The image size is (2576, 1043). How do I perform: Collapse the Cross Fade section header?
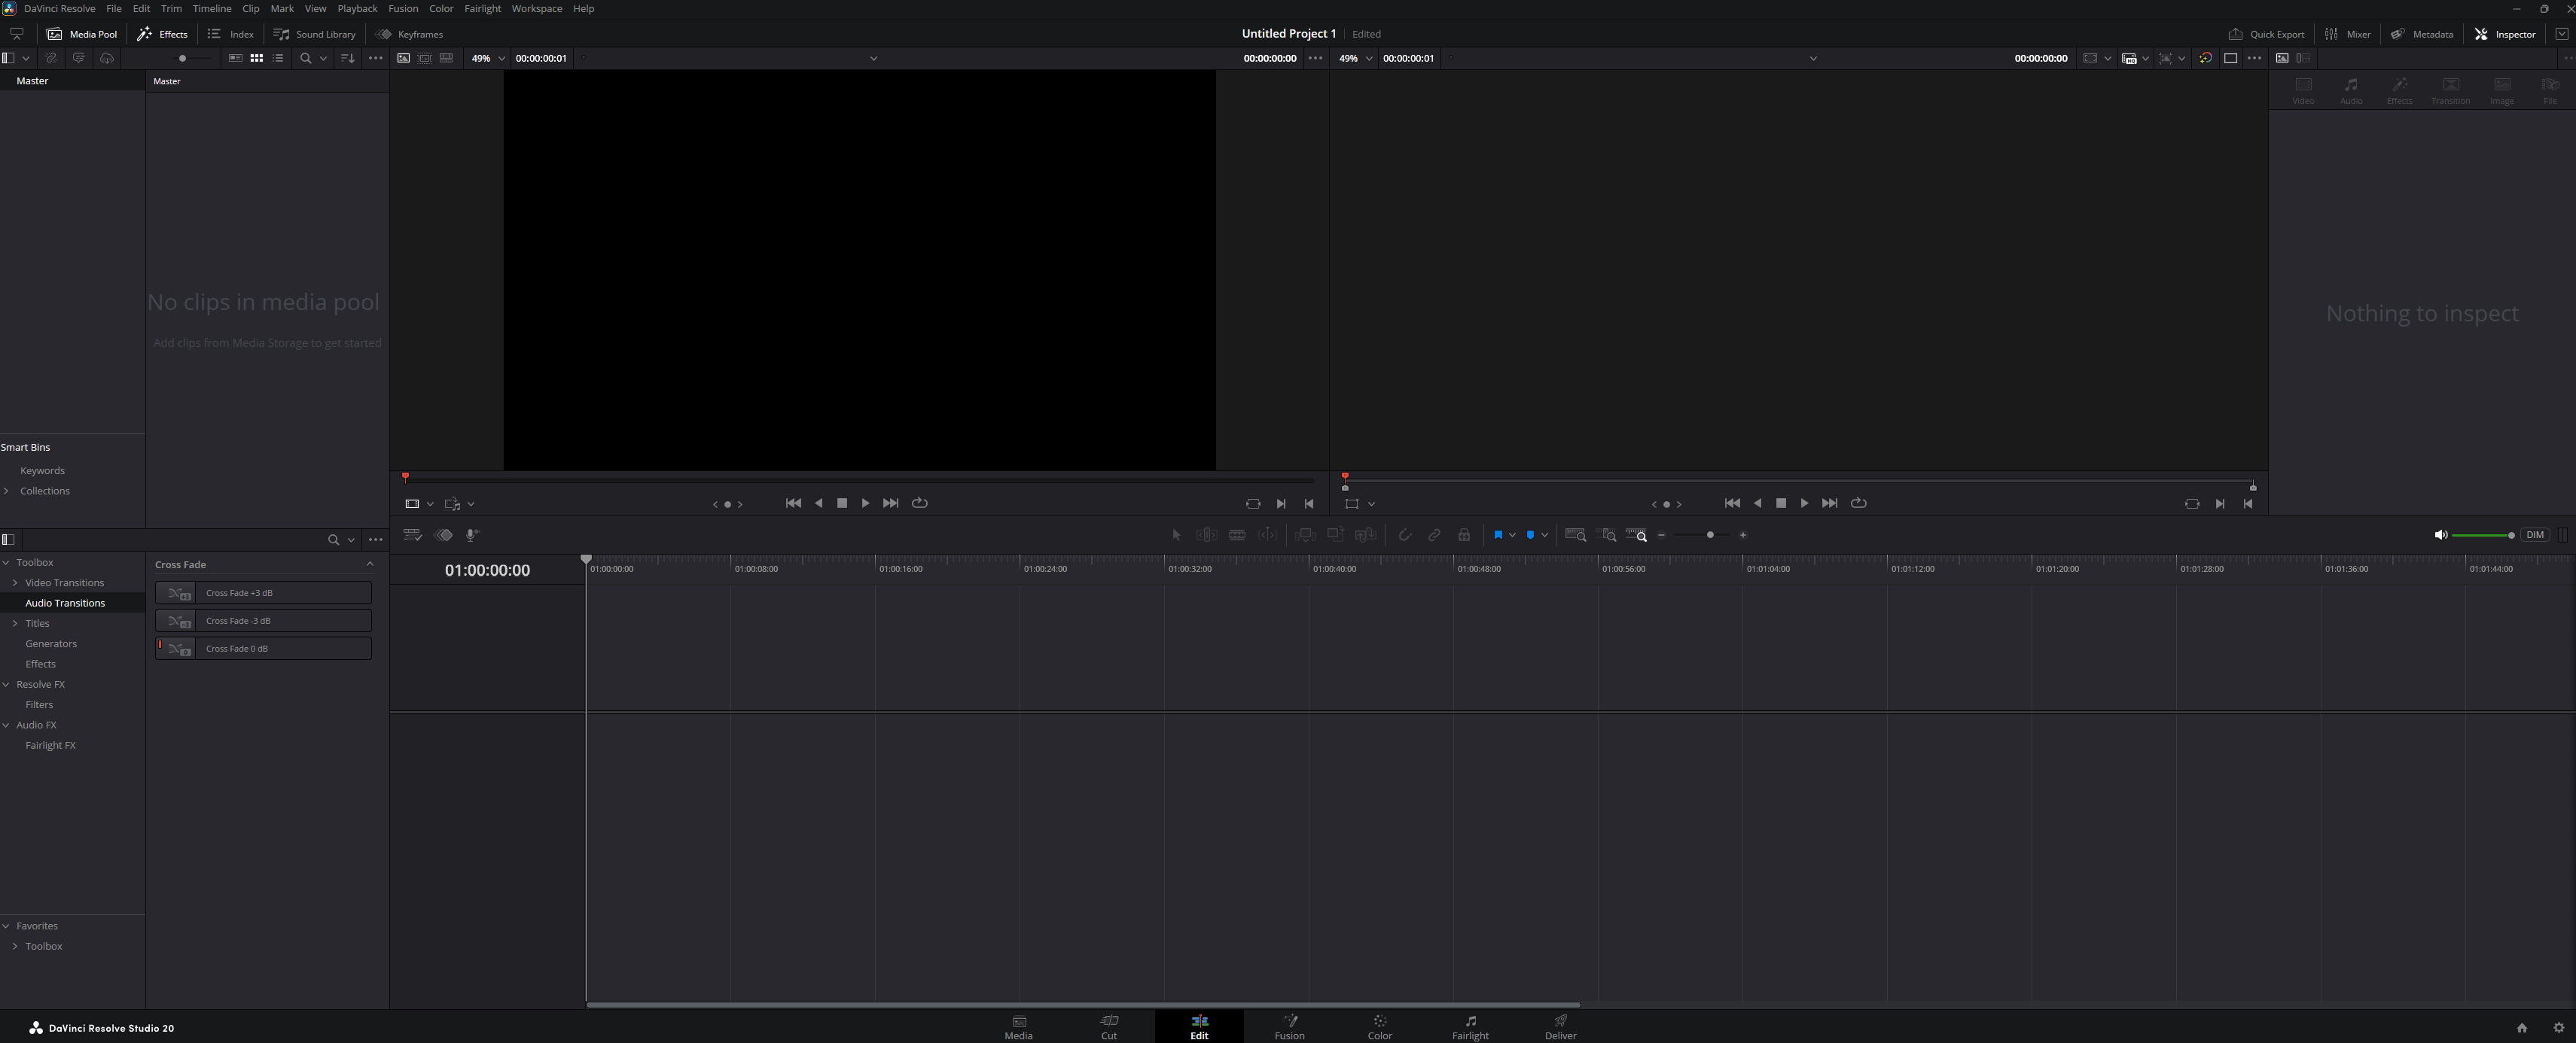tap(370, 564)
